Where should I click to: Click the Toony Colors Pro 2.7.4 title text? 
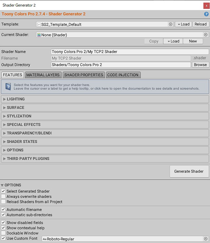(x=44, y=14)
